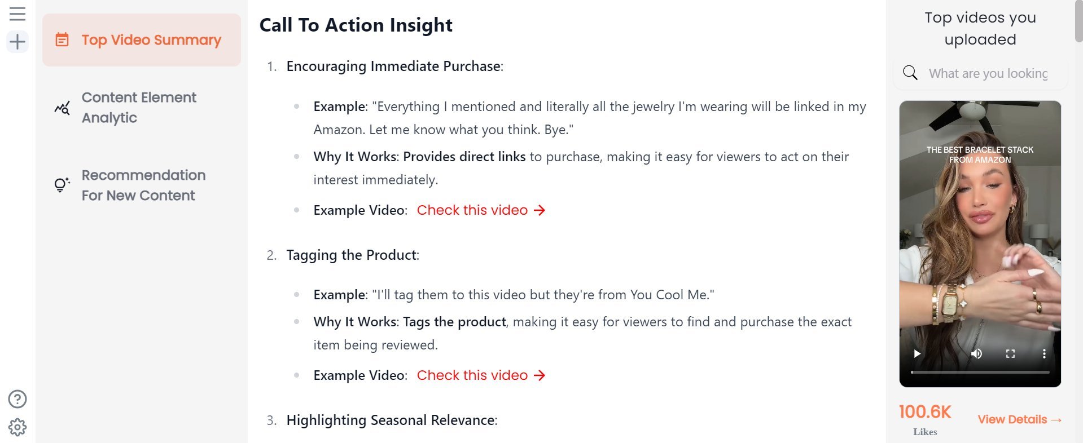
Task: Toggle fullscreen on the video player
Action: pos(1011,353)
